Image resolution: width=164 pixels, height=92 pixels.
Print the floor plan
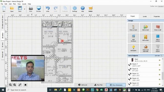[31, 9]
